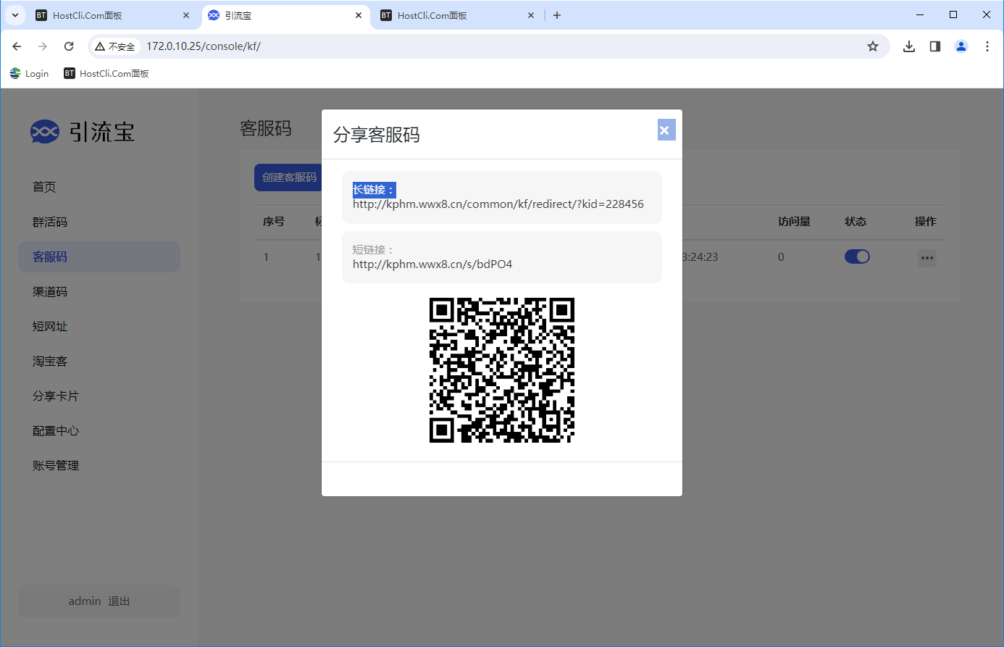Select 渠道码 from the sidebar menu
The image size is (1004, 647).
49,291
